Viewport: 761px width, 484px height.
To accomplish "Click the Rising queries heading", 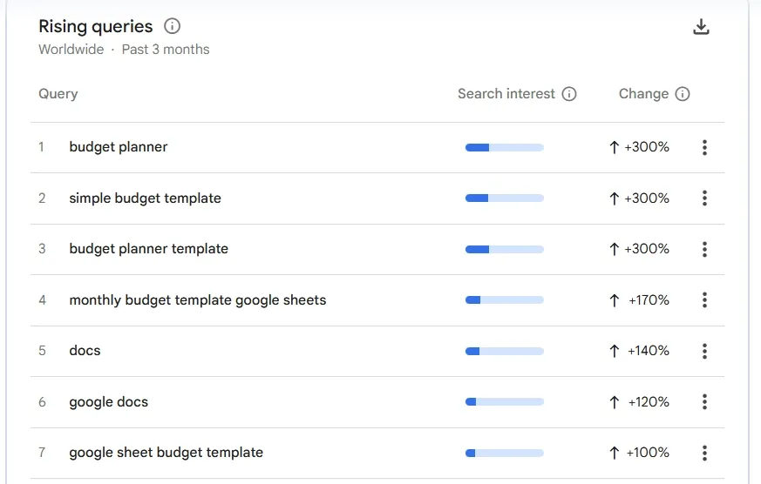I will tap(96, 27).
